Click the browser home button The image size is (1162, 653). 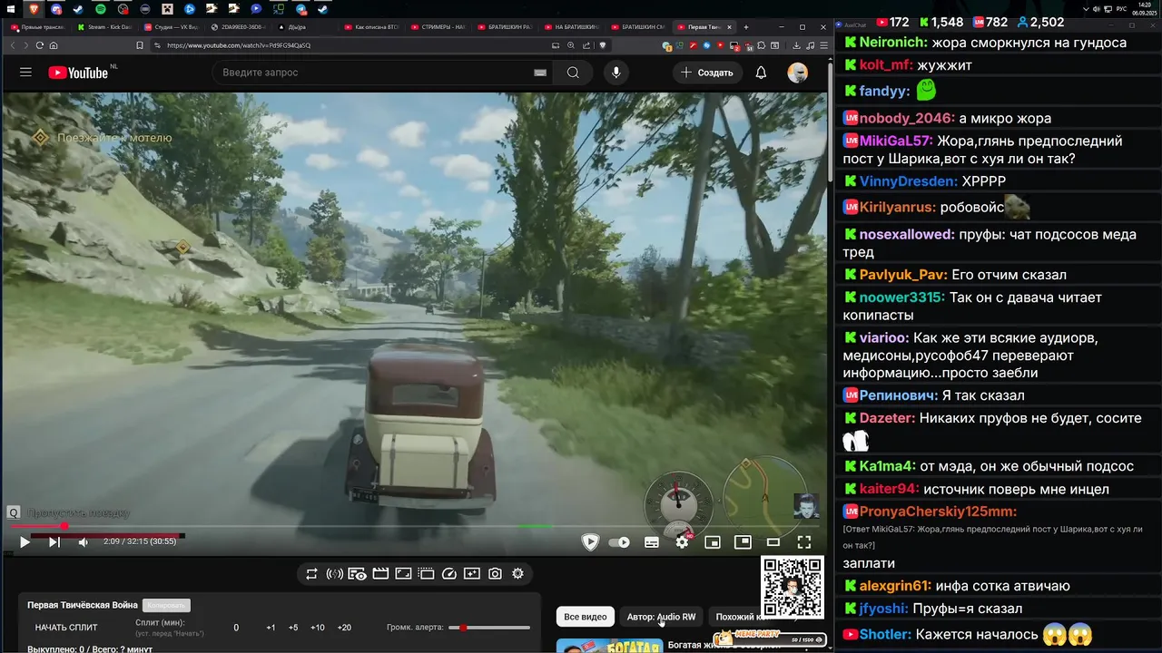pyautogui.click(x=54, y=45)
